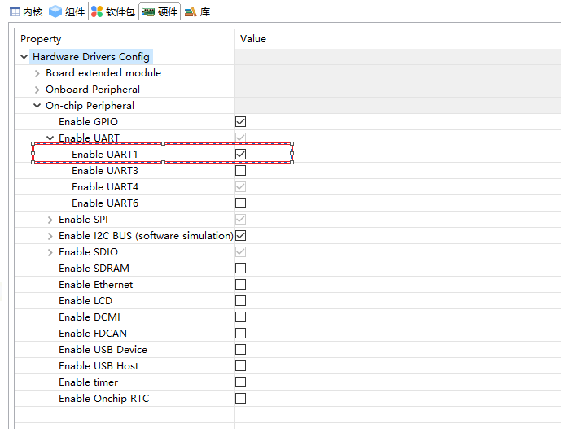Switch to the 软件包 tab
This screenshot has width=574, height=441.
[x=120, y=11]
